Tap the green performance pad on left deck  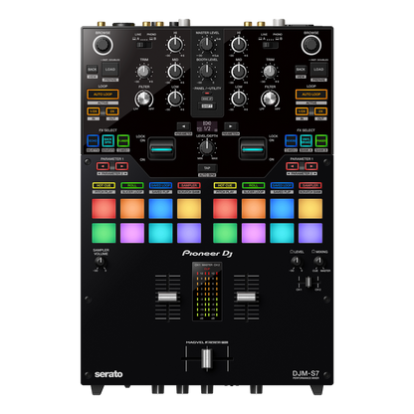pyautogui.click(x=103, y=233)
